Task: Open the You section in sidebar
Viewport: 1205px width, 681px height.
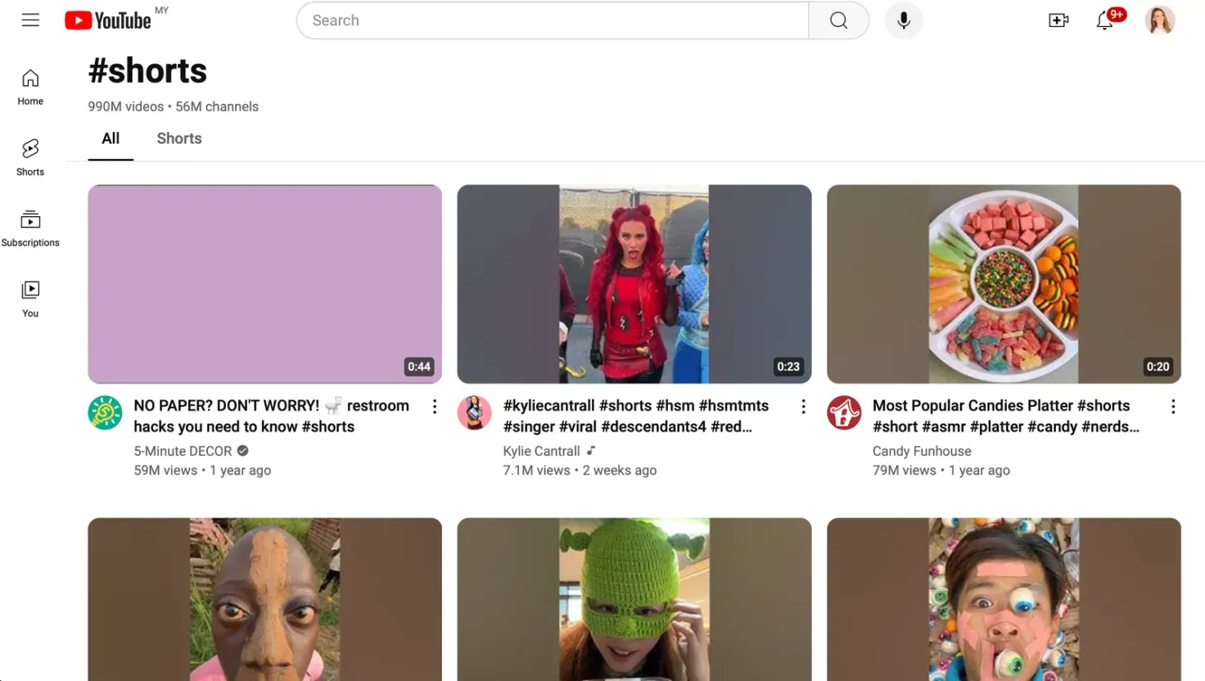Action: 30,300
